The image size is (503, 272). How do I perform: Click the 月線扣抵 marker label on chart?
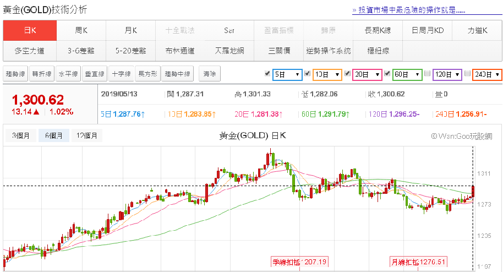[417, 262]
